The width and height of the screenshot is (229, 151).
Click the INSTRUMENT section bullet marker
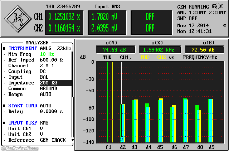pos(4,48)
